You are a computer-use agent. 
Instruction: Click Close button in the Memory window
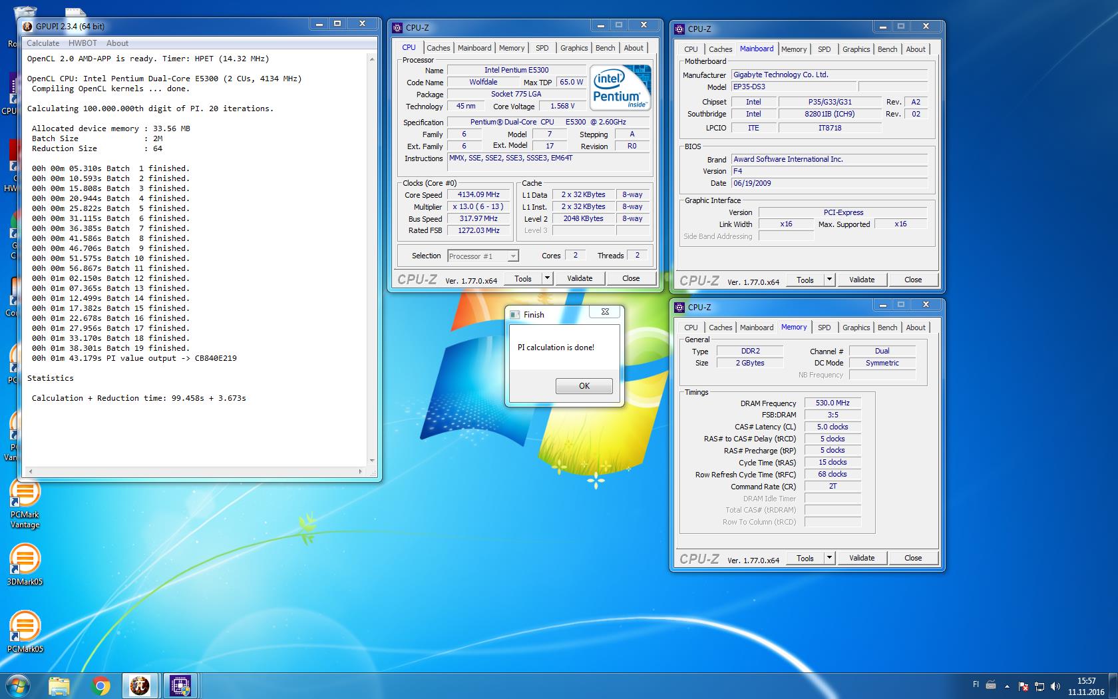coord(913,558)
